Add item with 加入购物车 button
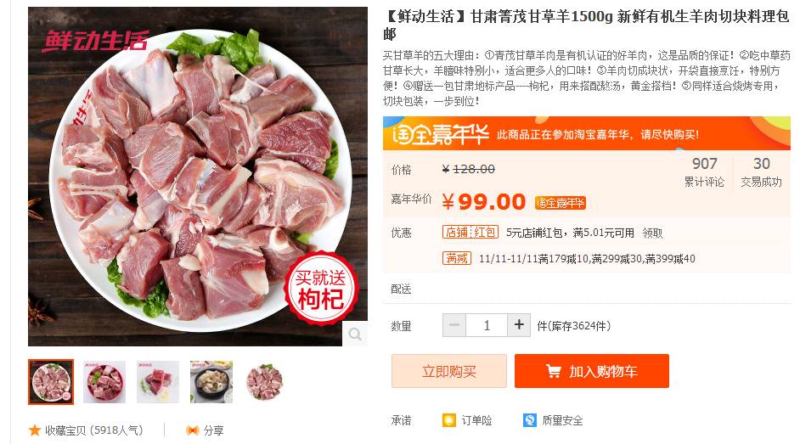Screen dimensions: 800x444 pyautogui.click(x=592, y=371)
